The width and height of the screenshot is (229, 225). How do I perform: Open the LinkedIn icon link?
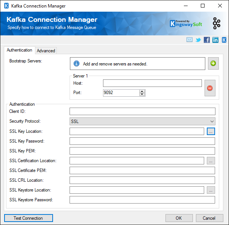[x=215, y=40]
